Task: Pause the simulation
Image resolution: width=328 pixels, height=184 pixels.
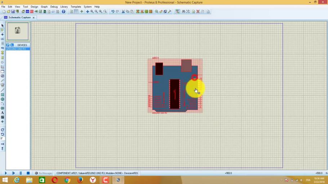Action: click(21, 173)
